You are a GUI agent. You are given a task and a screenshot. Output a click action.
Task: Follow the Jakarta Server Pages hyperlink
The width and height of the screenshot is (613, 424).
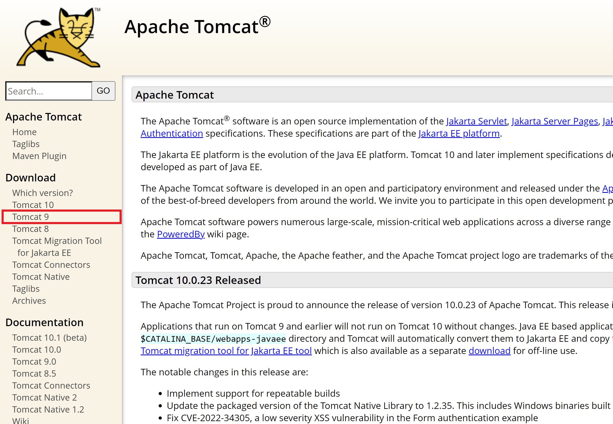(x=555, y=121)
